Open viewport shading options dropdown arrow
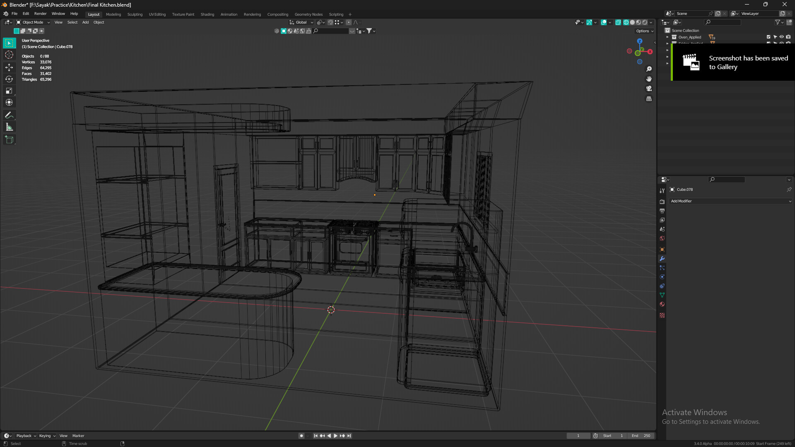Viewport: 795px width, 447px height. [x=651, y=22]
